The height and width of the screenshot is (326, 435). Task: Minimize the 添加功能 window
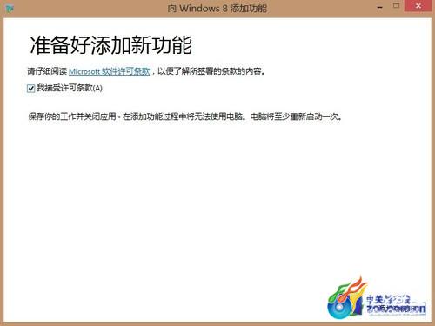coord(380,7)
